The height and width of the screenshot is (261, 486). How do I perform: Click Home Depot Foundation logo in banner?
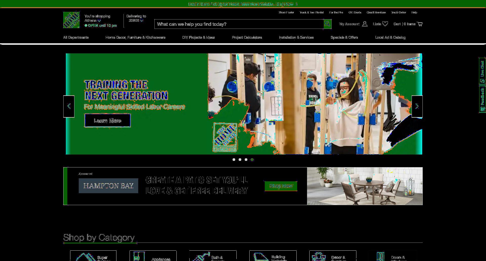pos(225,137)
